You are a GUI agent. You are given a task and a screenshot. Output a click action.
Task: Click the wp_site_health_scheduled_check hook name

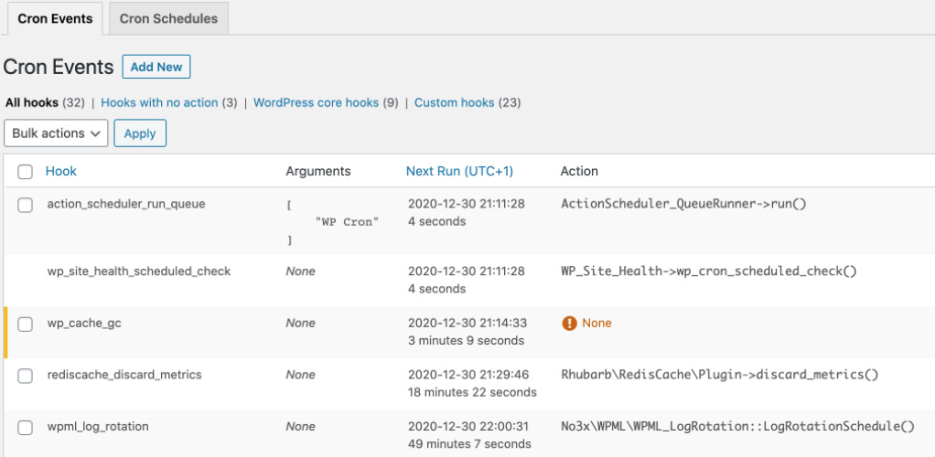click(x=139, y=271)
